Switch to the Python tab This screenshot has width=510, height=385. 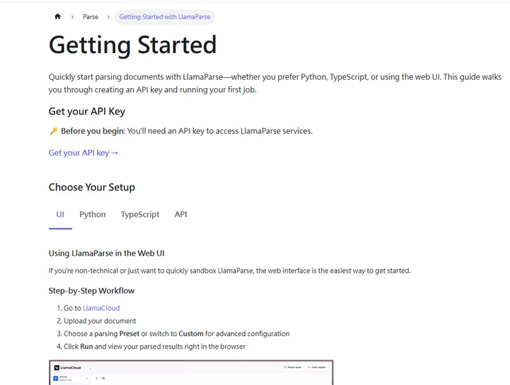click(x=92, y=215)
